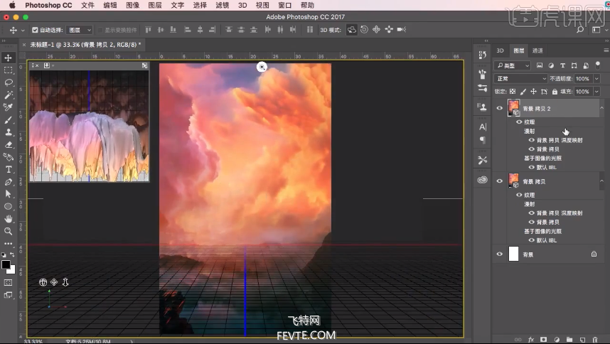Viewport: 610px width, 344px height.
Task: Create a new adjustment layer
Action: [556, 339]
